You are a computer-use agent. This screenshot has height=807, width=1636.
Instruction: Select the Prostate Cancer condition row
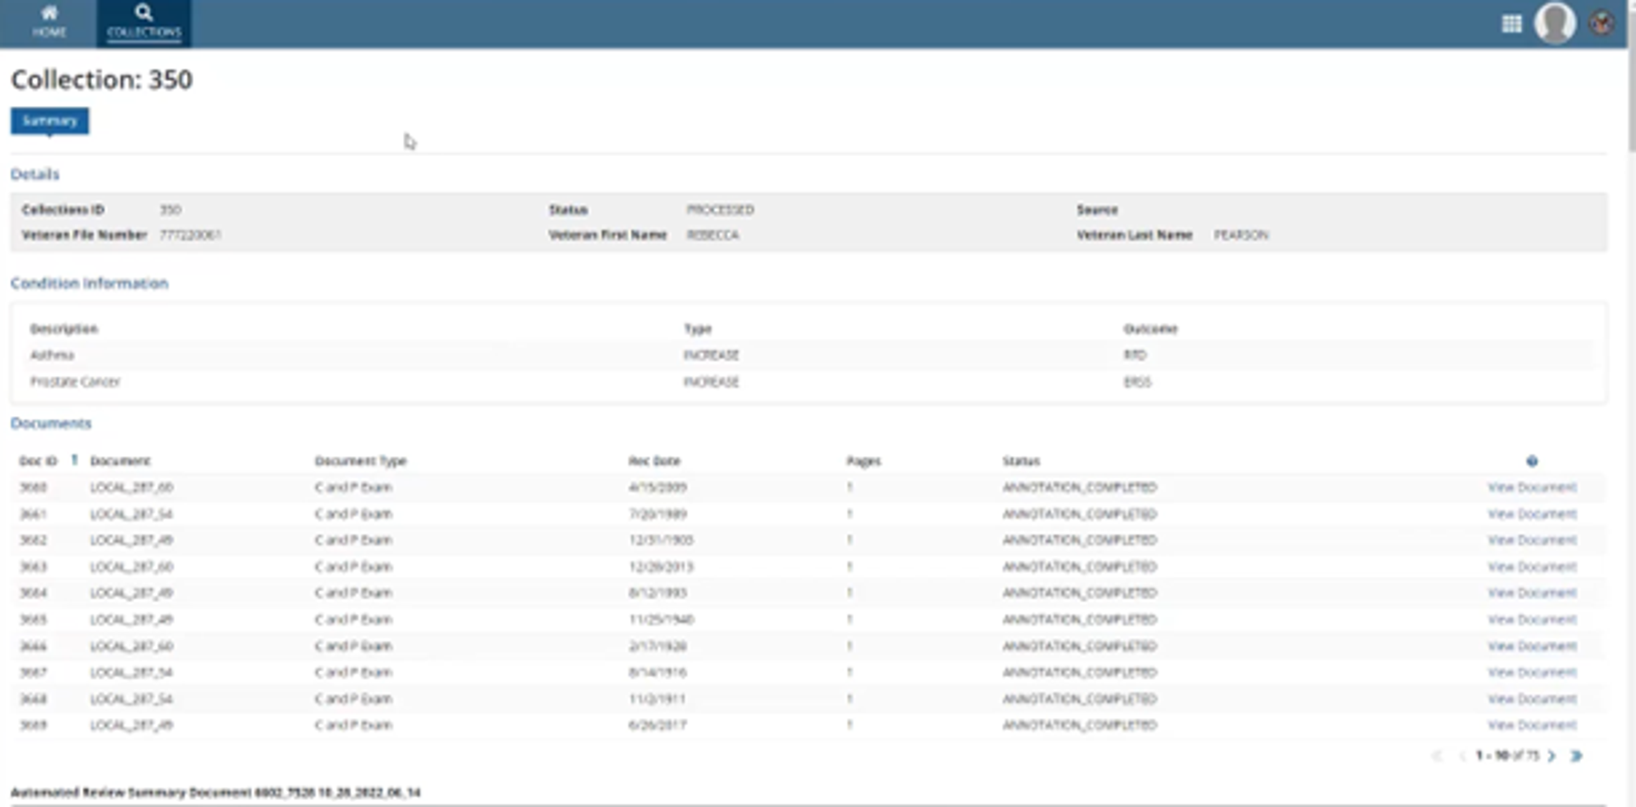809,382
